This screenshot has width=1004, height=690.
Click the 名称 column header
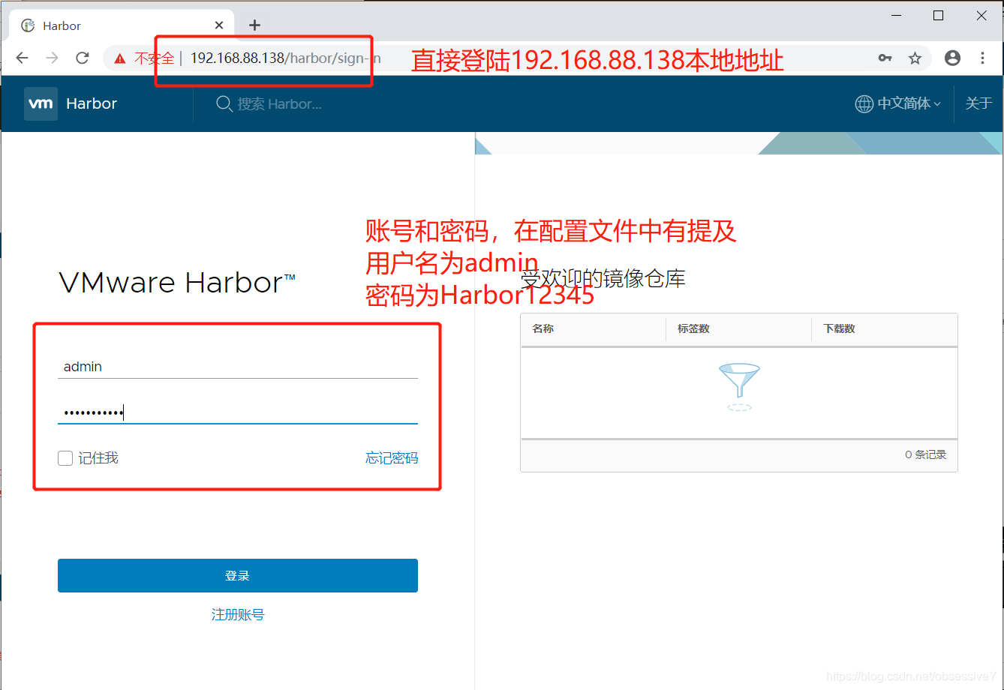593,328
